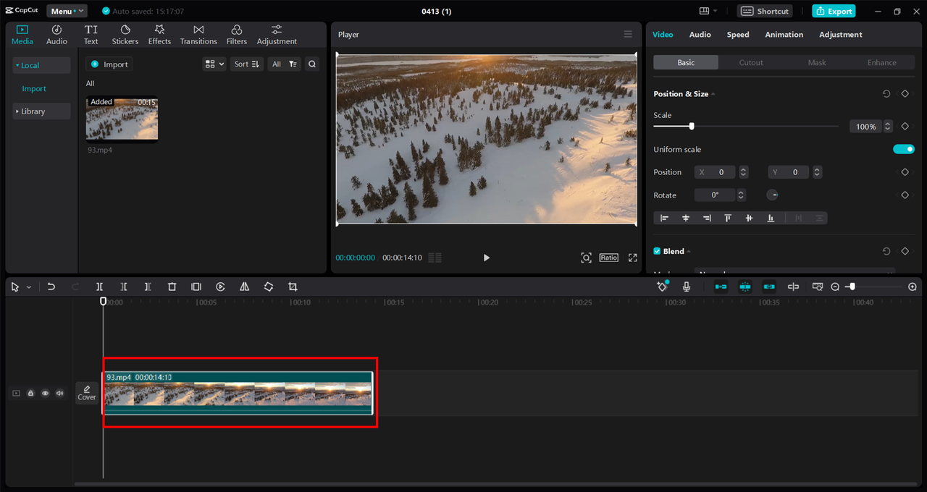Toggle main track magnet snapping

click(721, 287)
